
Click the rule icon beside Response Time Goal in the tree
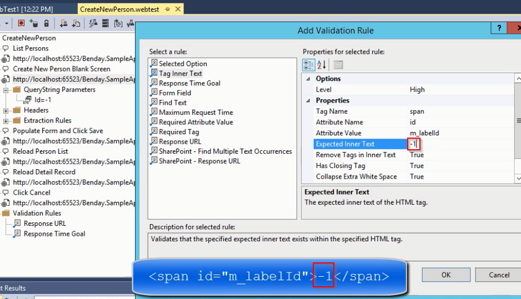pyautogui.click(x=17, y=234)
